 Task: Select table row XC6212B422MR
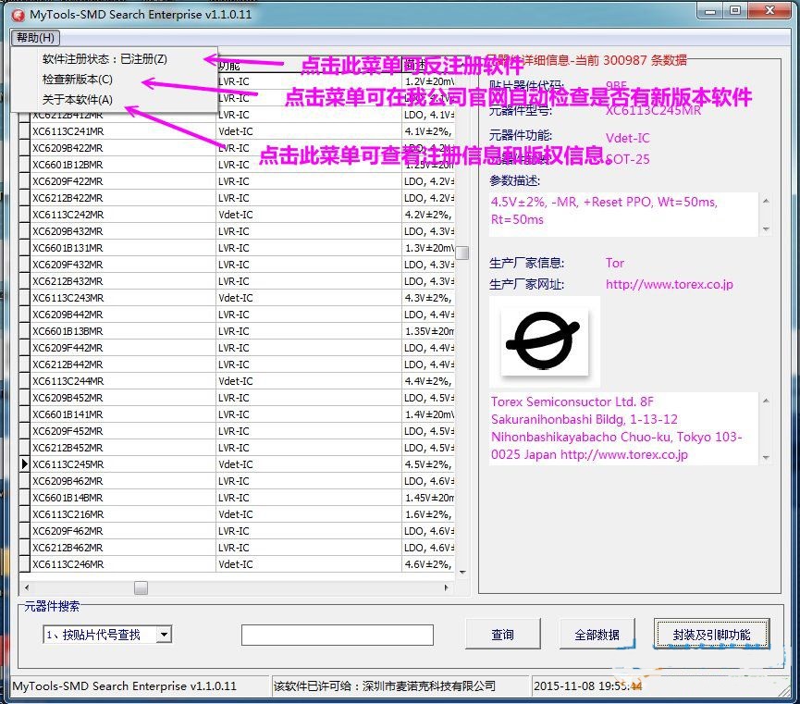tap(237, 198)
